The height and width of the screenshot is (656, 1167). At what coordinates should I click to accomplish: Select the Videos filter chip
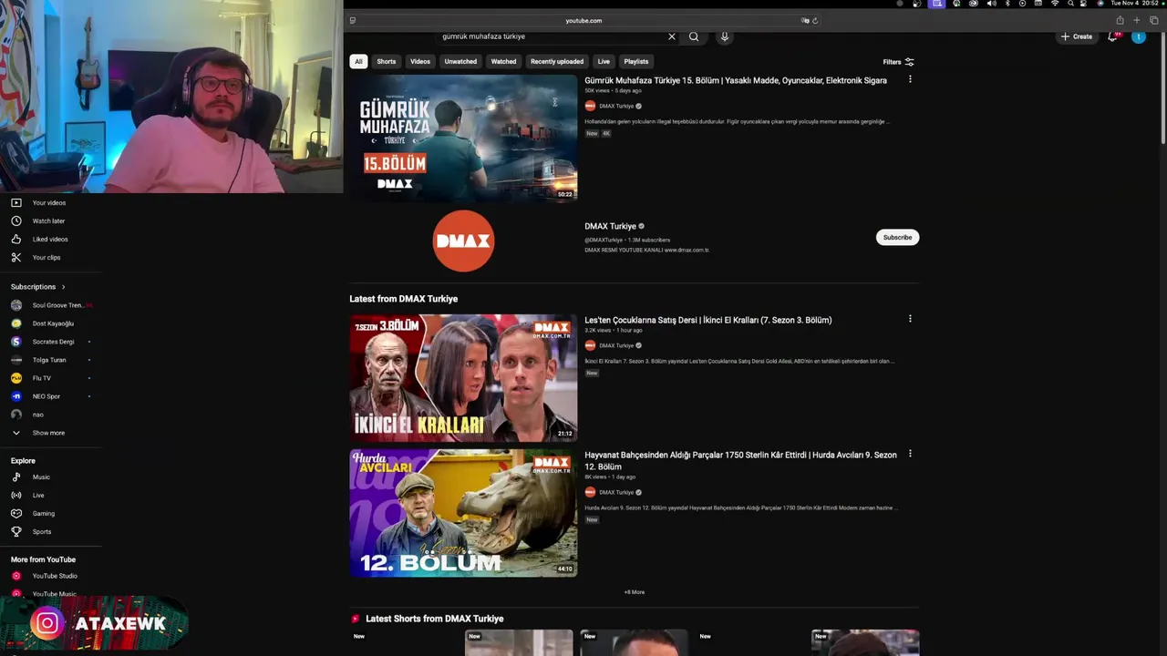pos(420,62)
